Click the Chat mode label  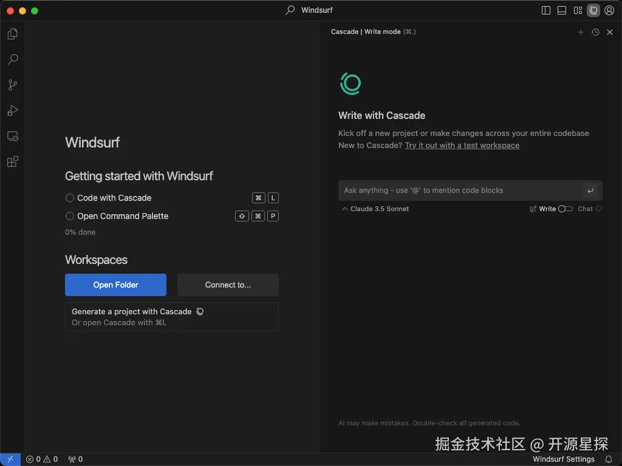pos(585,209)
